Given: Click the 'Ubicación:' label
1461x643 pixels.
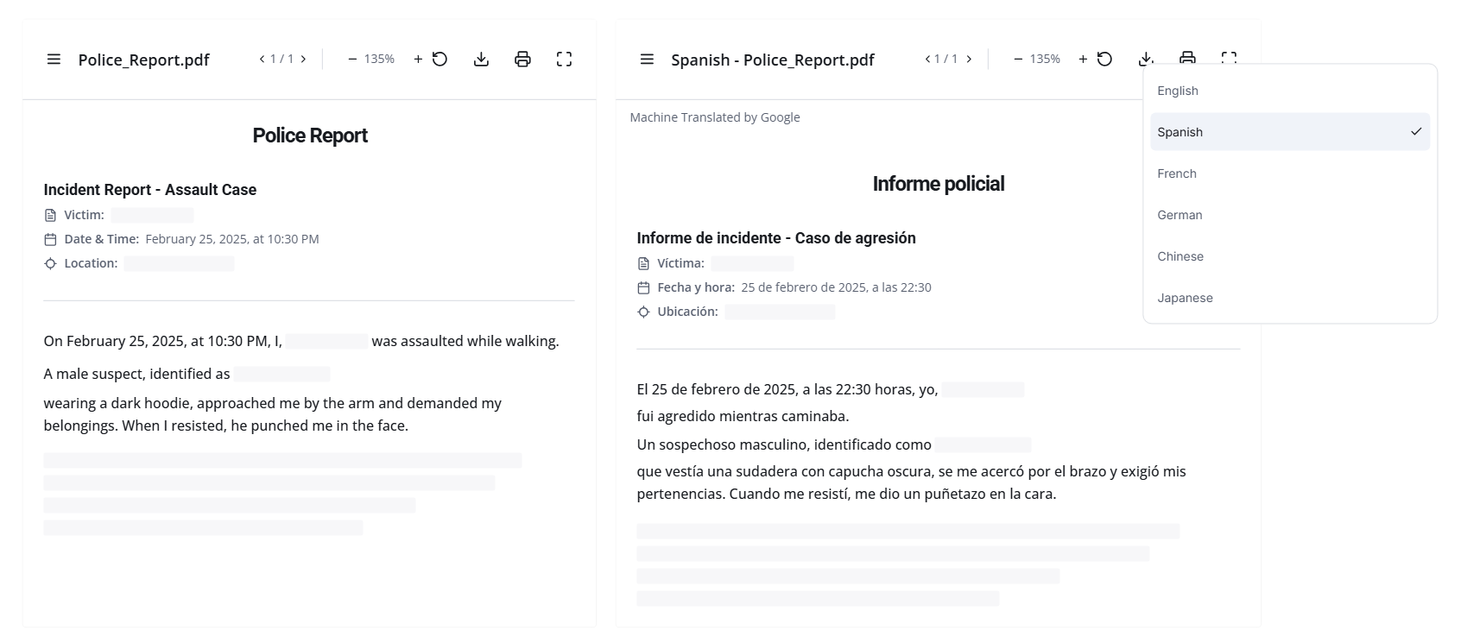Looking at the screenshot, I should [x=687, y=312].
